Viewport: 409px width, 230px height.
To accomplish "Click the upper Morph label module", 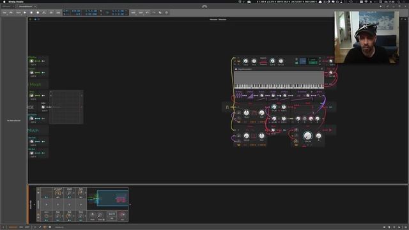I will pos(36,84).
